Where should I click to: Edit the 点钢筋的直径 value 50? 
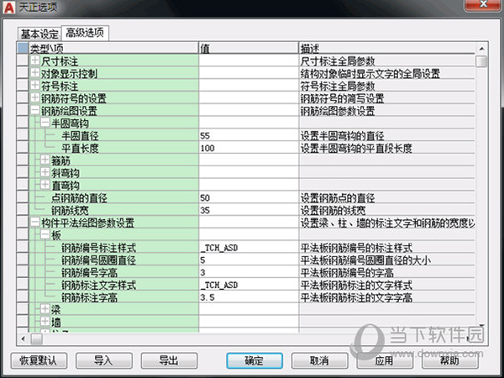click(x=249, y=198)
